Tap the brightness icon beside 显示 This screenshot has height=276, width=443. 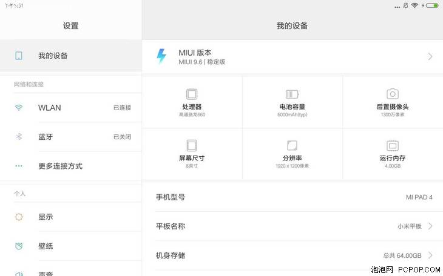[x=19, y=217]
